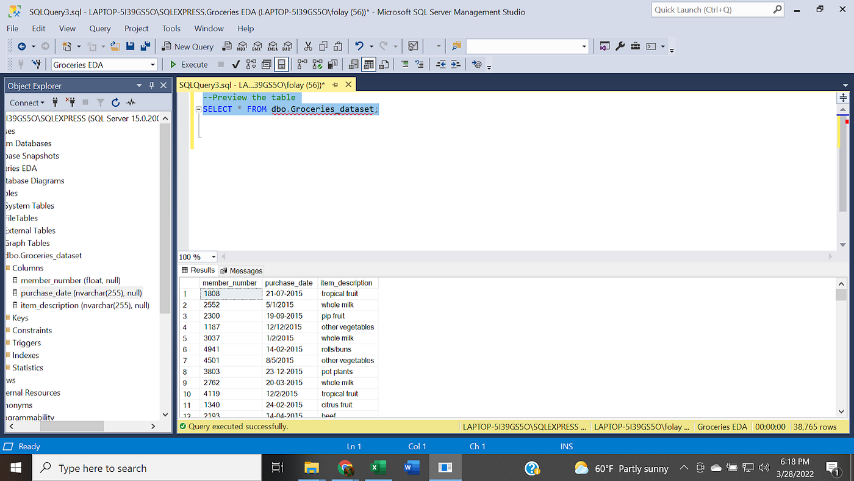Open the Object Explorer filter

(101, 103)
